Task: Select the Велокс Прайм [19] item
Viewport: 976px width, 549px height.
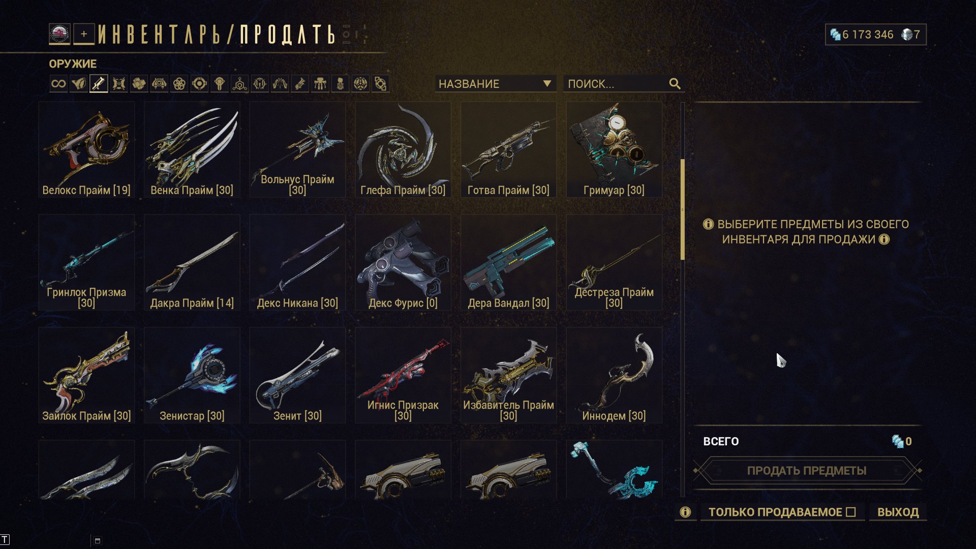Action: pos(86,149)
